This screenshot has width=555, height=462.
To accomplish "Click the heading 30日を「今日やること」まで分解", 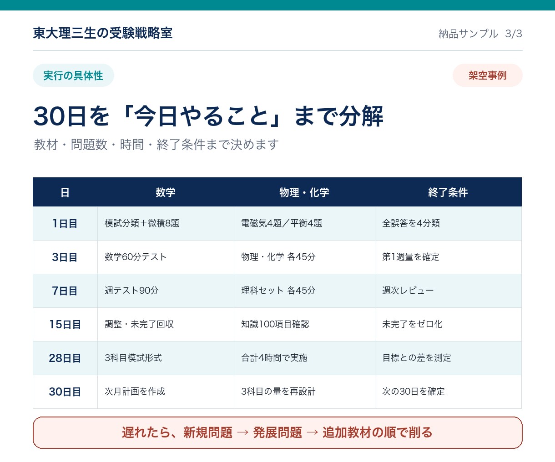I will tap(208, 116).
